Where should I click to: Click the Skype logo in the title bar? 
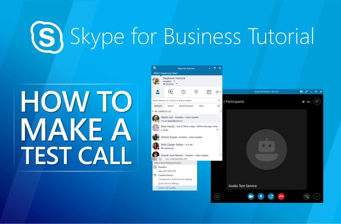[154, 68]
